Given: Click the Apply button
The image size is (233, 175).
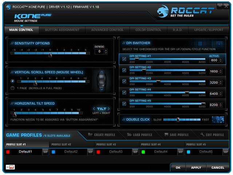Looking at the screenshot, I should click(x=196, y=168).
